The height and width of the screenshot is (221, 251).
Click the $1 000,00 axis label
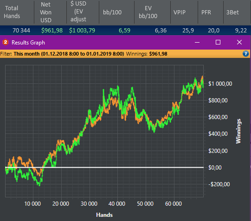tap(220, 84)
